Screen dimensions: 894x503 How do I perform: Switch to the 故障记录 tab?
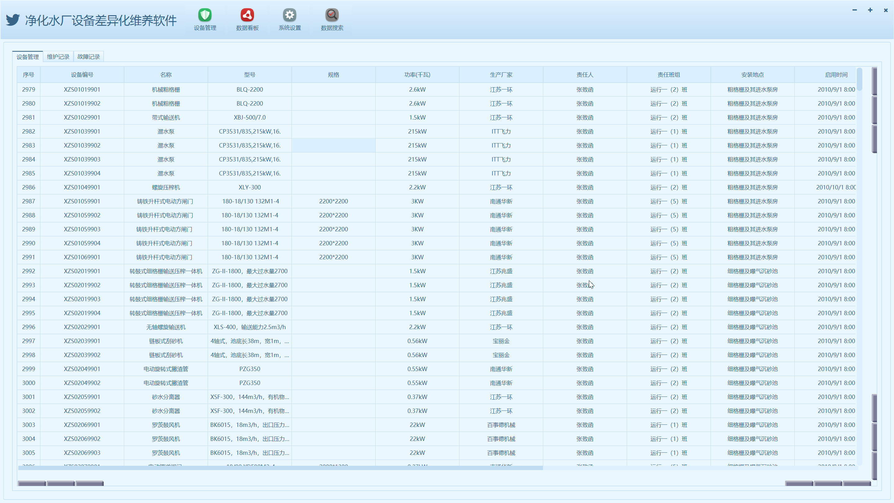88,57
